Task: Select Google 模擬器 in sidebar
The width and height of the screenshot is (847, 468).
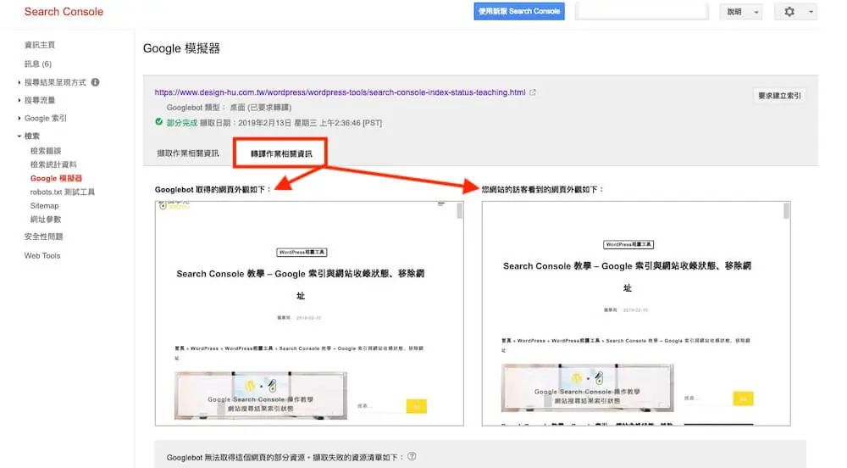Action: [56, 178]
